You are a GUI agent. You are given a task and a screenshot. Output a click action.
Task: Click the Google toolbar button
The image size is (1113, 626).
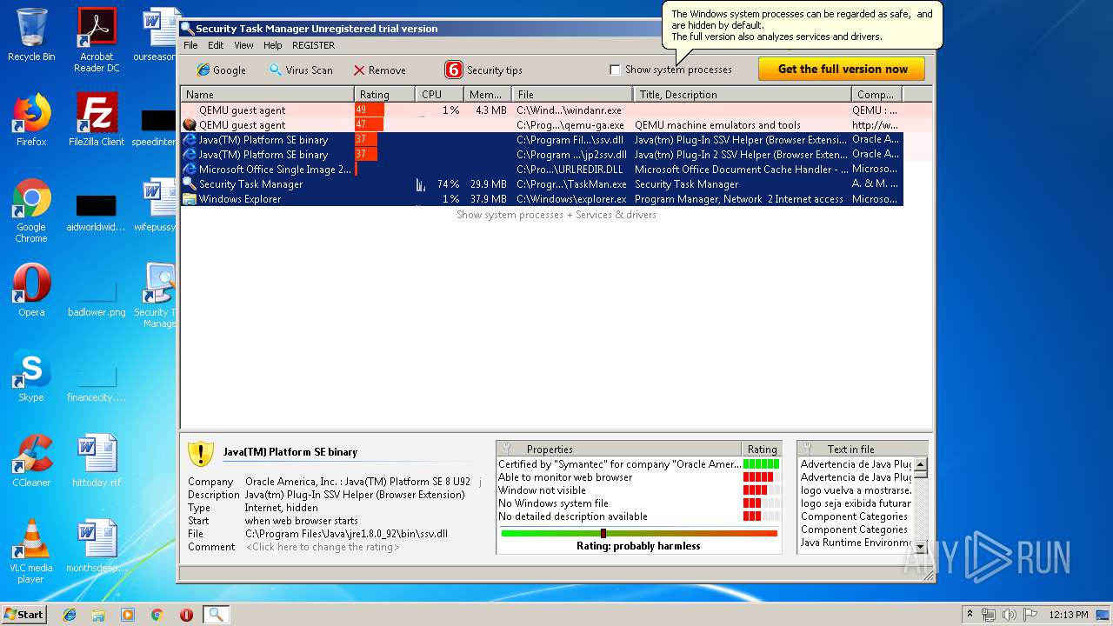(221, 70)
